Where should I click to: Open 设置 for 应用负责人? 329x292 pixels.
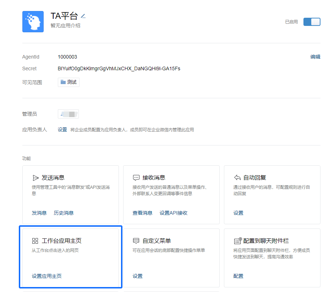point(62,130)
